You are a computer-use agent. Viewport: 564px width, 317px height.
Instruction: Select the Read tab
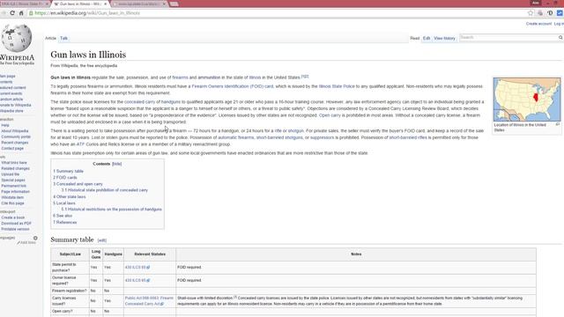[415, 38]
